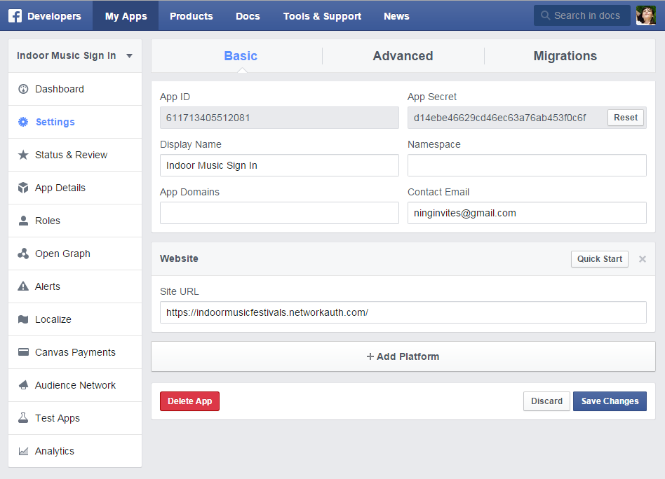Click Add Platform
The width and height of the screenshot is (665, 479).
click(x=403, y=356)
